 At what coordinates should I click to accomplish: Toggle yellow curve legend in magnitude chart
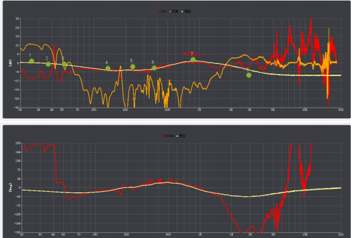coord(186,11)
